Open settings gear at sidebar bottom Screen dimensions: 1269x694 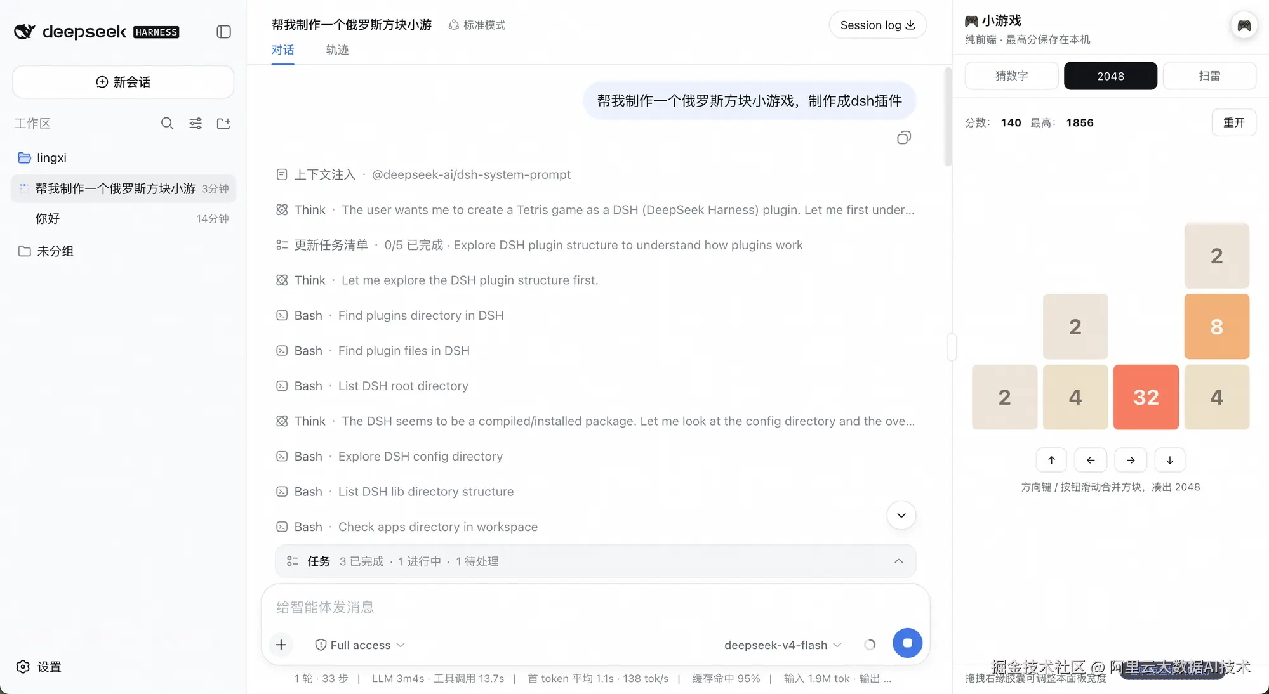click(x=23, y=667)
